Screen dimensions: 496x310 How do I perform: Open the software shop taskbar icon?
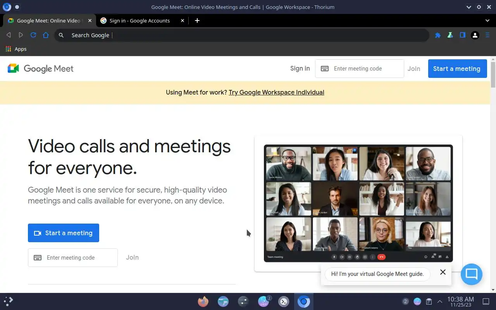point(264,301)
